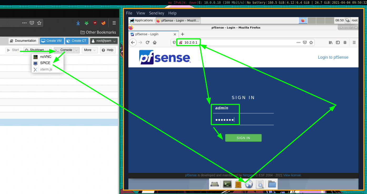This screenshot has height=194, width=367.
Task: Click the insecure connection lock icon
Action: click(181, 42)
